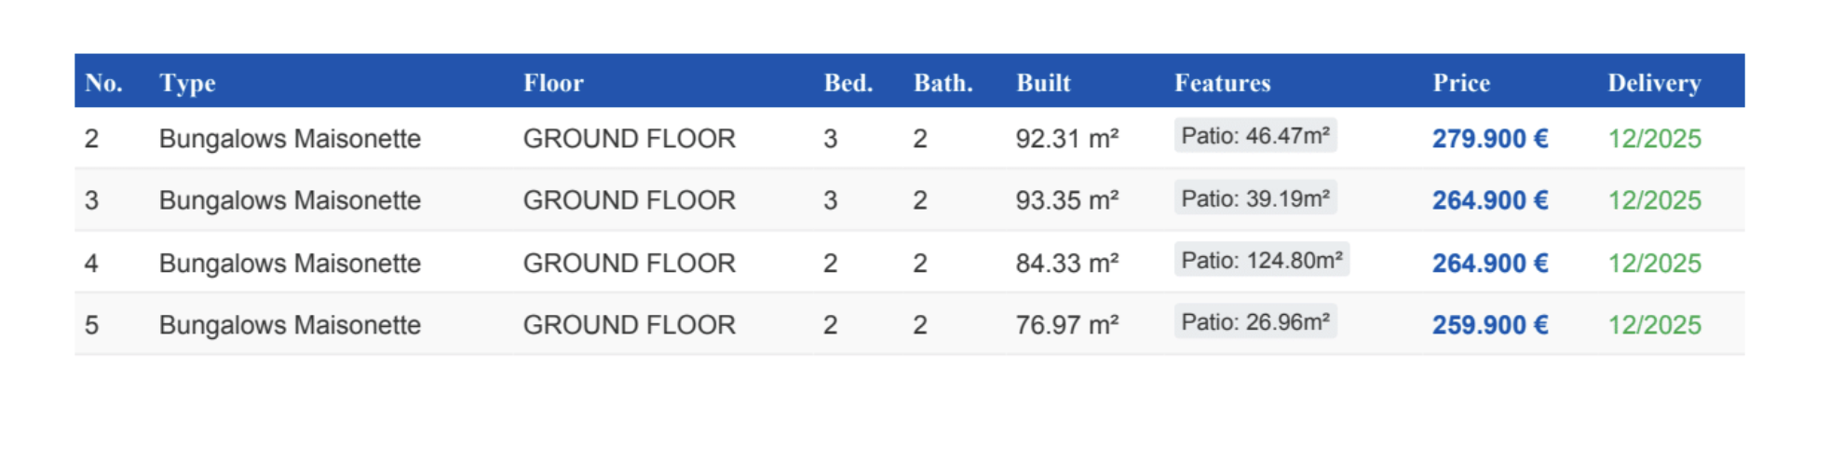Click the 12/2025 delivery date for unit 2

point(1654,139)
